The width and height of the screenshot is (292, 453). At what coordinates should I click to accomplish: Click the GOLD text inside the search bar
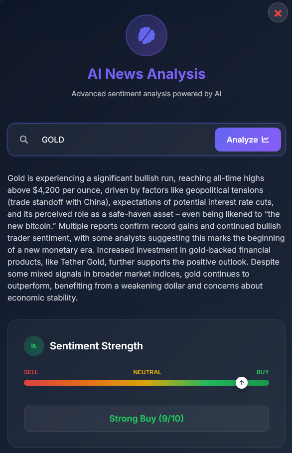[x=53, y=140]
